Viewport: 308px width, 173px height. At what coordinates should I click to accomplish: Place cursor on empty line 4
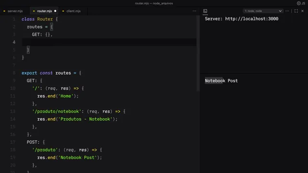pos(109,42)
